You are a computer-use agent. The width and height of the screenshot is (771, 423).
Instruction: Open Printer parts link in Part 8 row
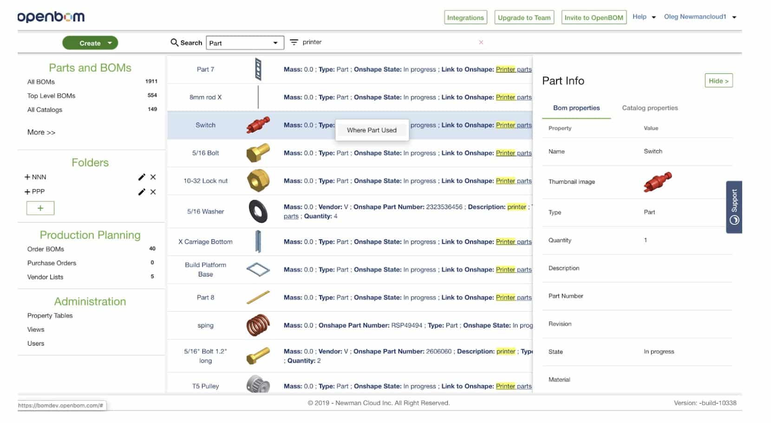(514, 297)
